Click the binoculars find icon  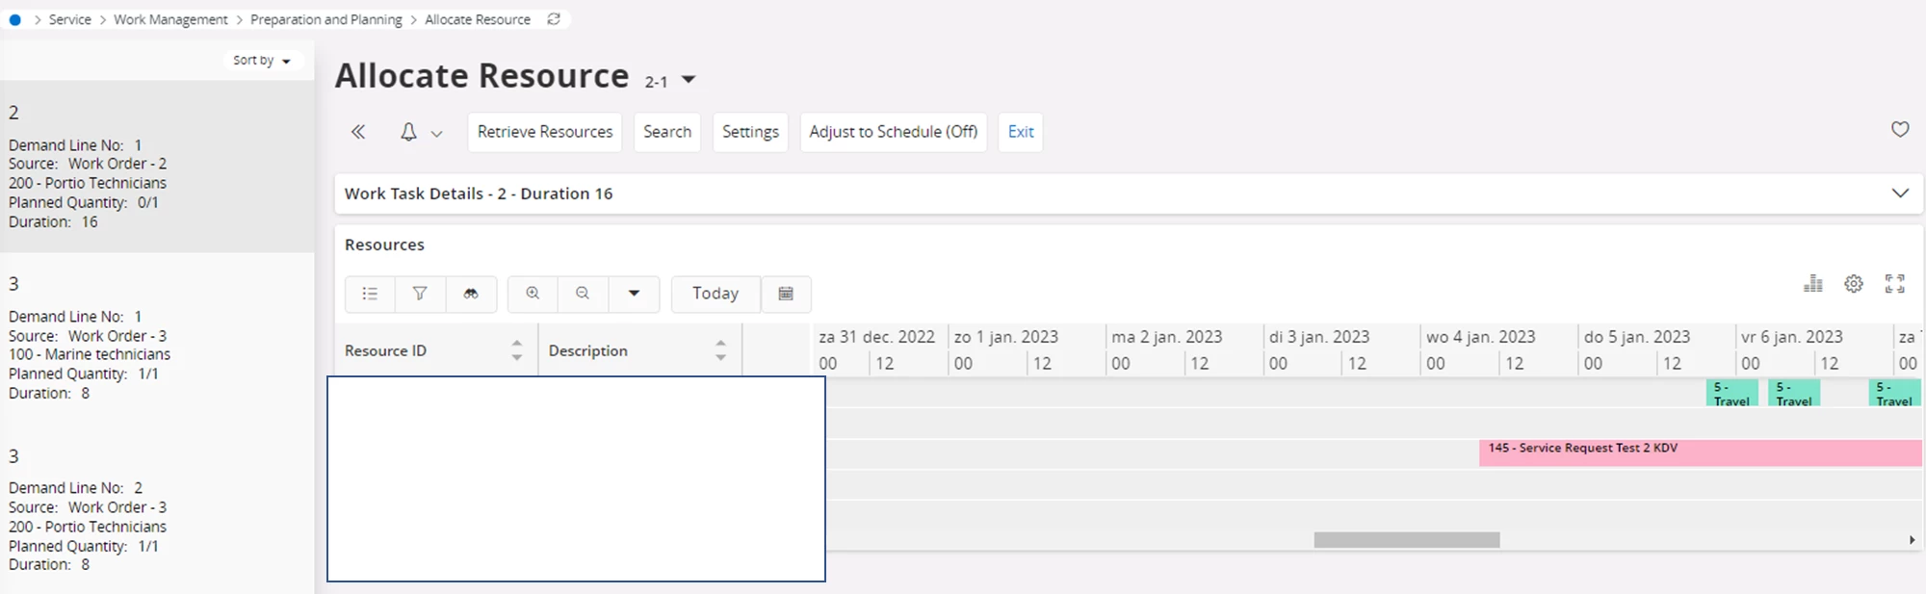(x=471, y=294)
